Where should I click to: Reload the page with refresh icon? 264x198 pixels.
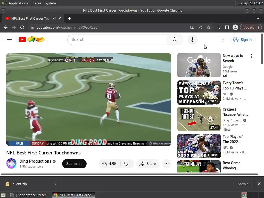coord(22,27)
